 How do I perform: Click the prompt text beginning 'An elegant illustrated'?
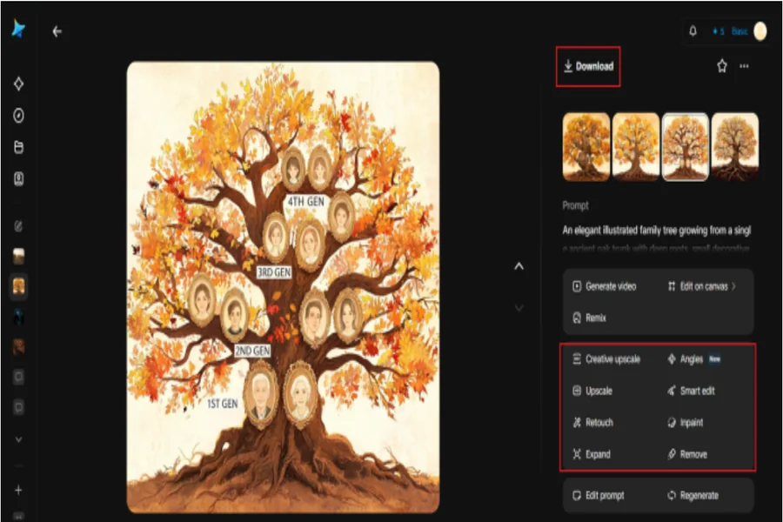click(x=657, y=231)
